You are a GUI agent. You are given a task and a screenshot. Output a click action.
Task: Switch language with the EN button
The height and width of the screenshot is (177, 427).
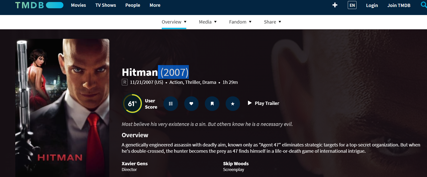[x=352, y=5]
